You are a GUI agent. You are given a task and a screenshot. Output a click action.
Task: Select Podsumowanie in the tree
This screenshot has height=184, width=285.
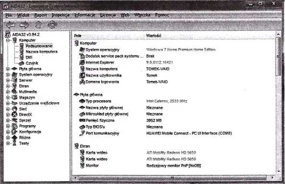[x=39, y=46]
